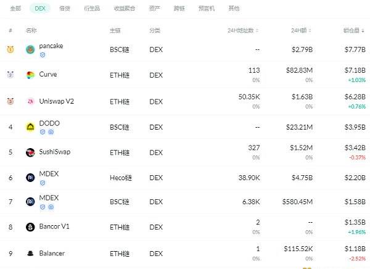Click the Curve rainbow logo icon
This screenshot has height=269, width=370.
pyautogui.click(x=30, y=75)
